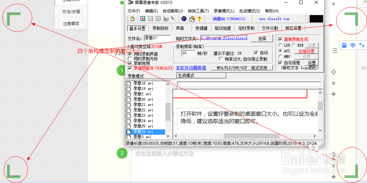Enable 同时录制声音 checkbox
Viewport: 367px width, 183px height.
(x=130, y=54)
